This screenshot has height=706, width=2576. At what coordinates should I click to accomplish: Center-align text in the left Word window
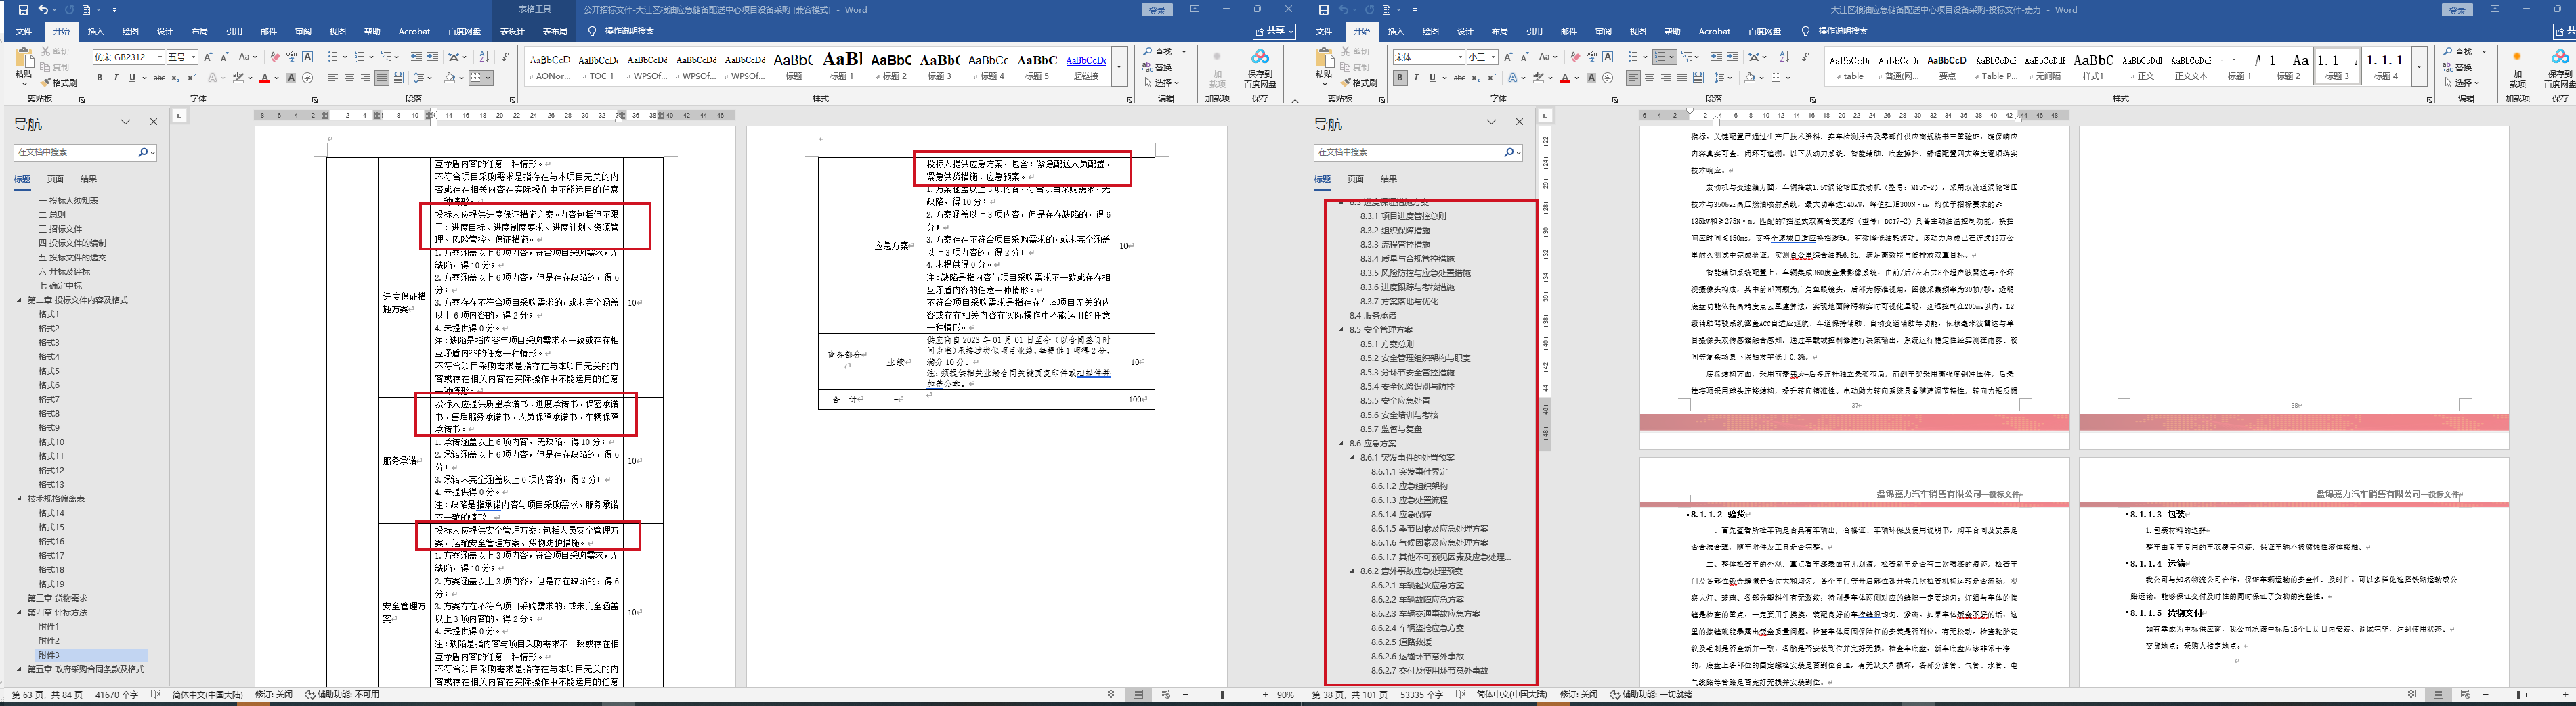pyautogui.click(x=349, y=78)
